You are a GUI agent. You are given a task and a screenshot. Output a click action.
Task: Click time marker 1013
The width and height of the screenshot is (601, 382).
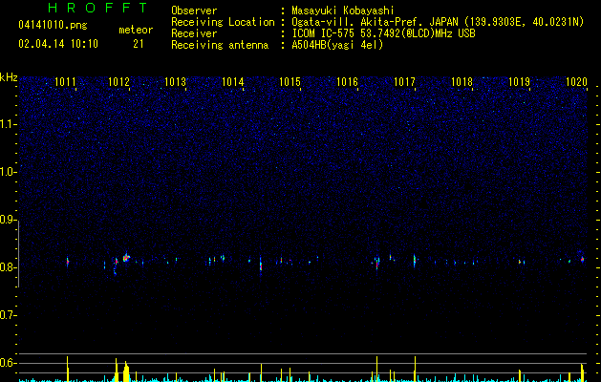[x=175, y=82]
